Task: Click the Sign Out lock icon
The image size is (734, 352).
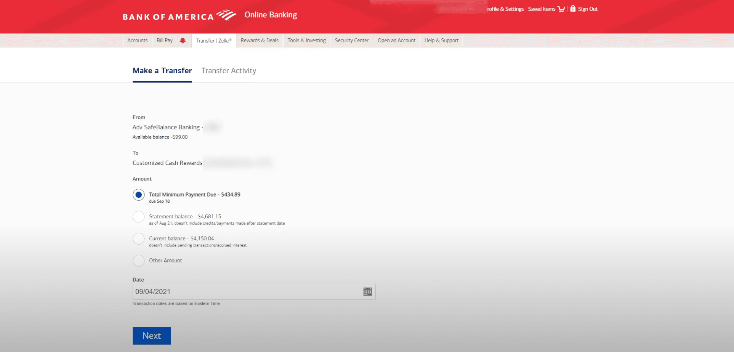Action: [573, 9]
